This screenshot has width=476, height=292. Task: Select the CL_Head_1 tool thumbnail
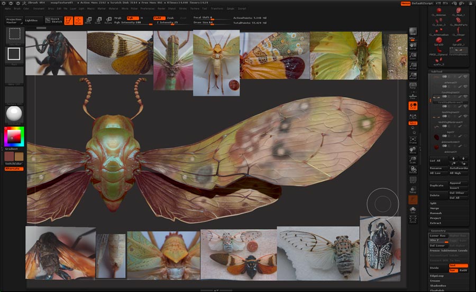coord(459,12)
